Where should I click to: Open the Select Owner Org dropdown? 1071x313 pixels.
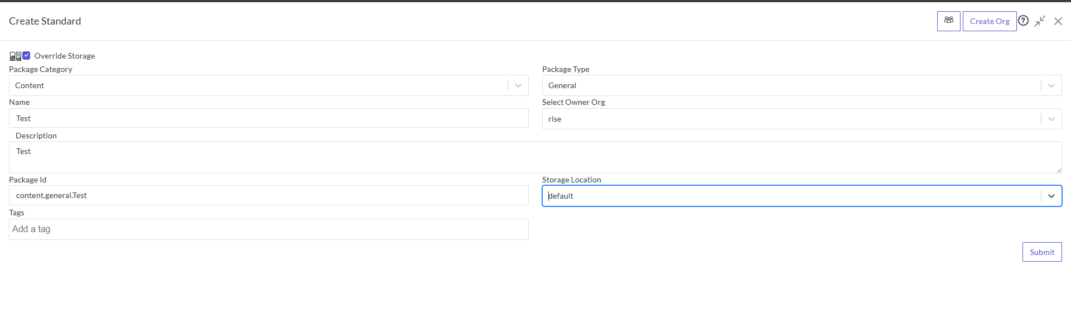(802, 119)
